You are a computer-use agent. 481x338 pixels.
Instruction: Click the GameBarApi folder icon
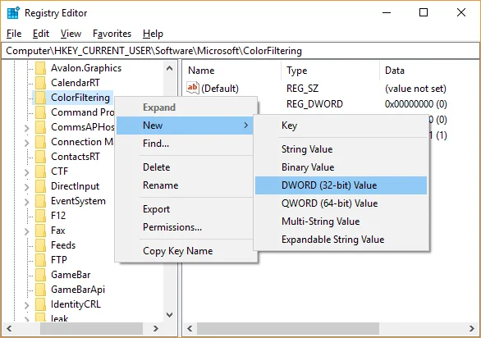click(40, 290)
